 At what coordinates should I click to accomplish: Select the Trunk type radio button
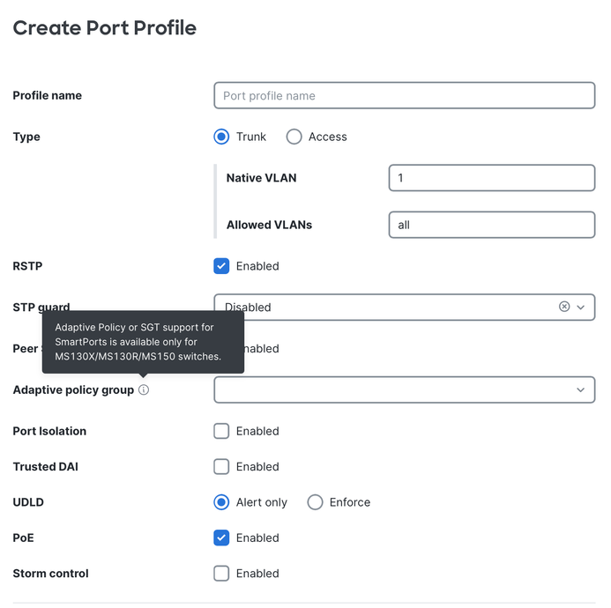coord(221,137)
